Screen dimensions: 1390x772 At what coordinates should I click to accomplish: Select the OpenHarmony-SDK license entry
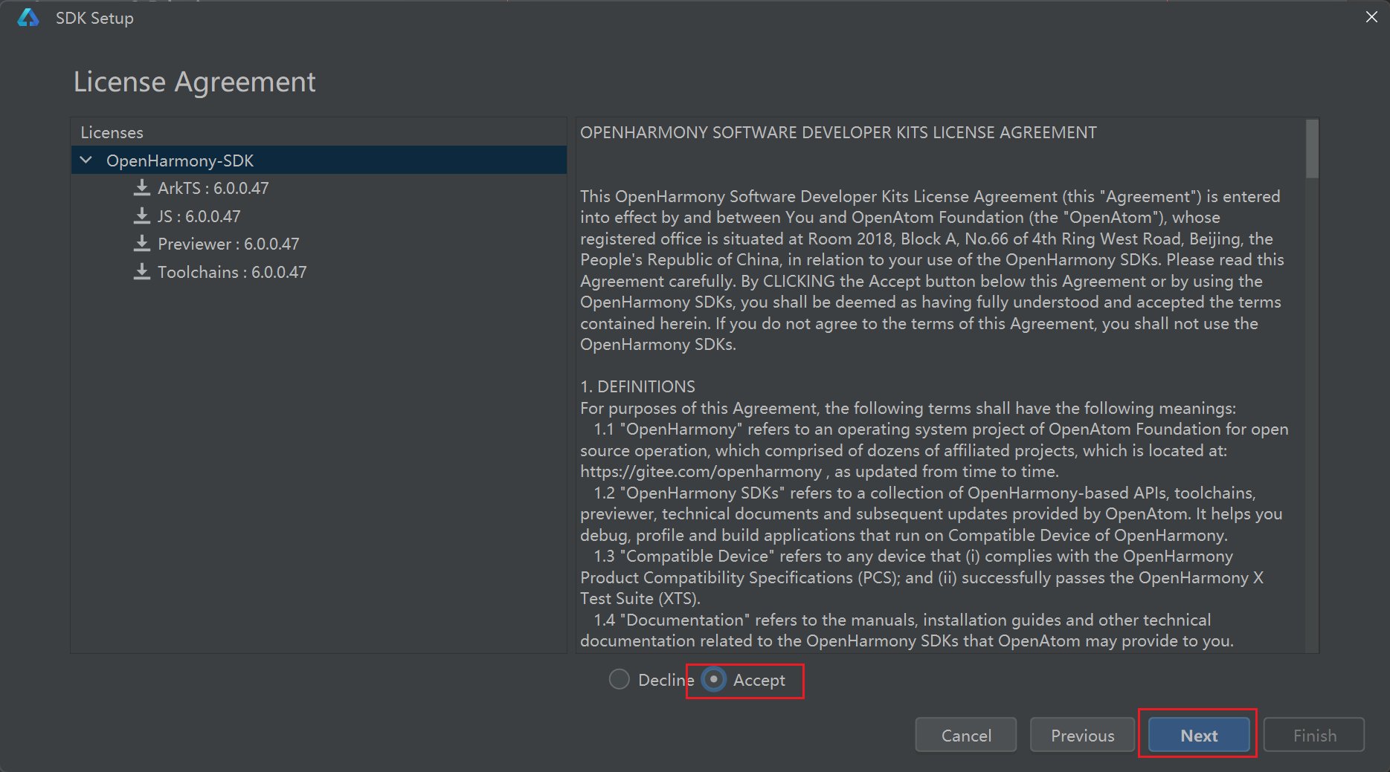pyautogui.click(x=180, y=160)
